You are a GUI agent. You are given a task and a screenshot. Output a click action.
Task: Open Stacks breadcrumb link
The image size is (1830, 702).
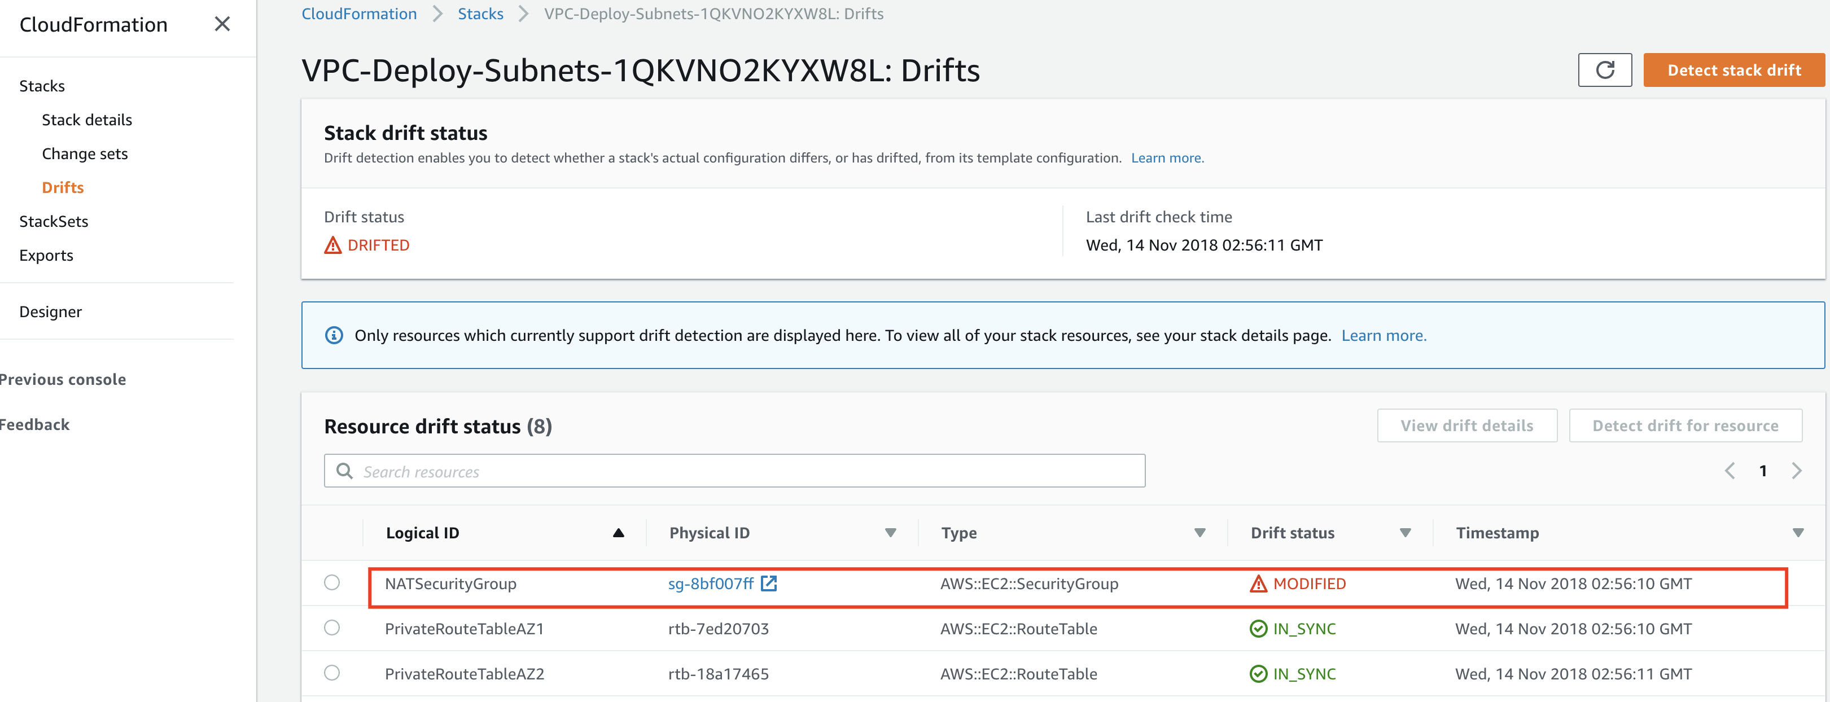(480, 14)
